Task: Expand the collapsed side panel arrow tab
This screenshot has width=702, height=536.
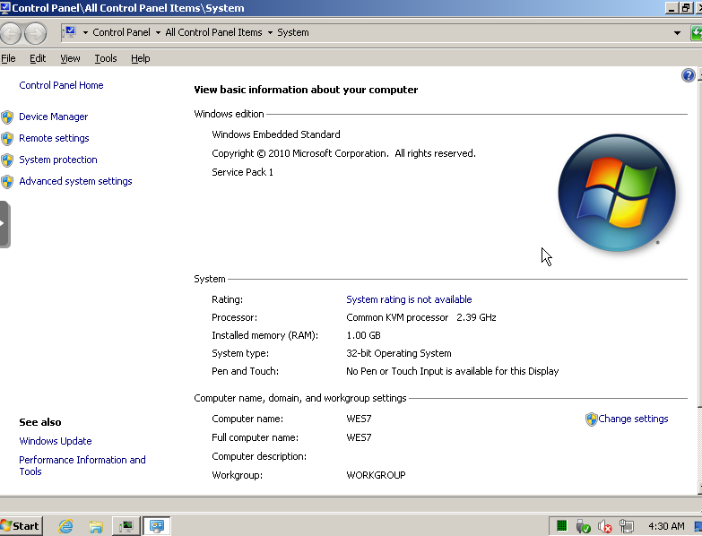Action: click(x=4, y=224)
